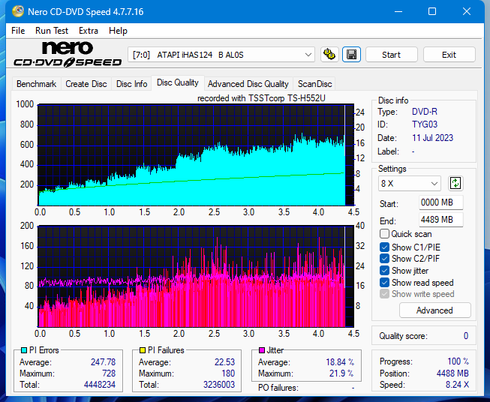Open the drive options tools icon
Screen dimensions: 490x402
pyautogui.click(x=329, y=55)
